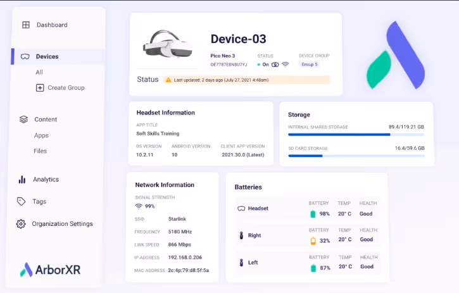
Task: Click the SD Card Storage progress bar
Action: [356, 156]
